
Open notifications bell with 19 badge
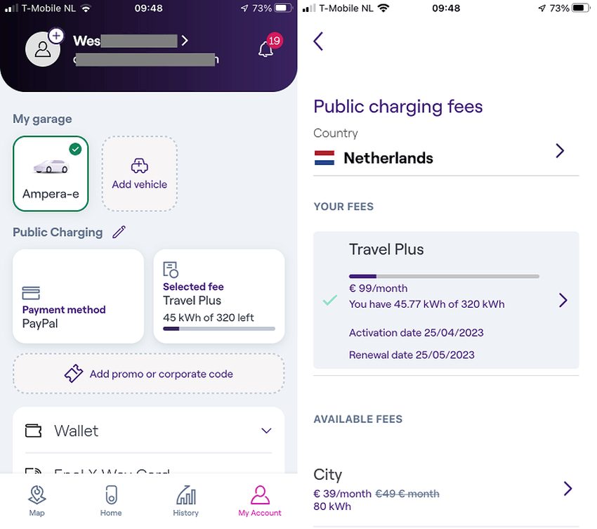coord(266,48)
